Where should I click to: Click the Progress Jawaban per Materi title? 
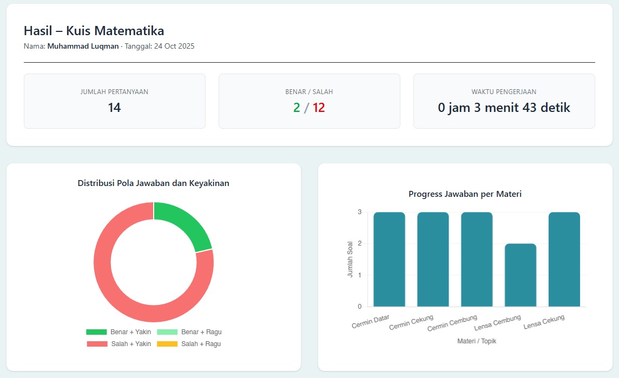click(x=465, y=194)
